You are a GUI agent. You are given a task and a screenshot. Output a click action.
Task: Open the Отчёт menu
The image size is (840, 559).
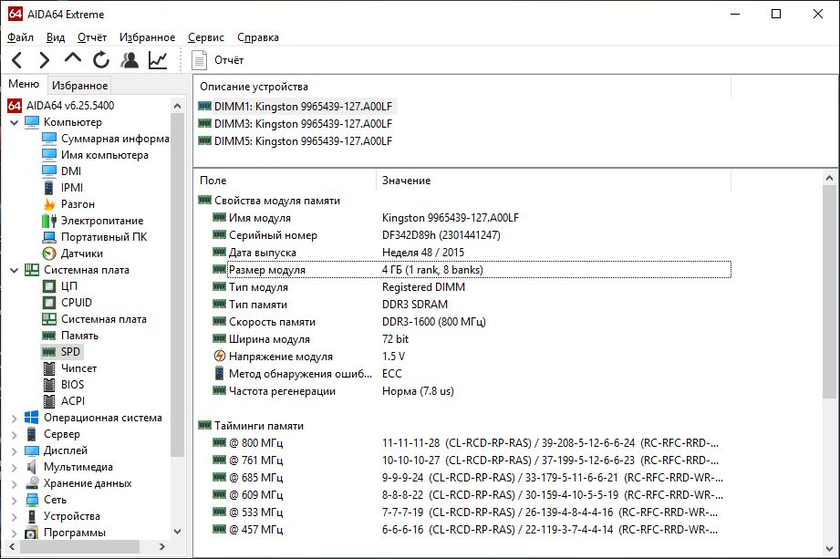point(92,37)
